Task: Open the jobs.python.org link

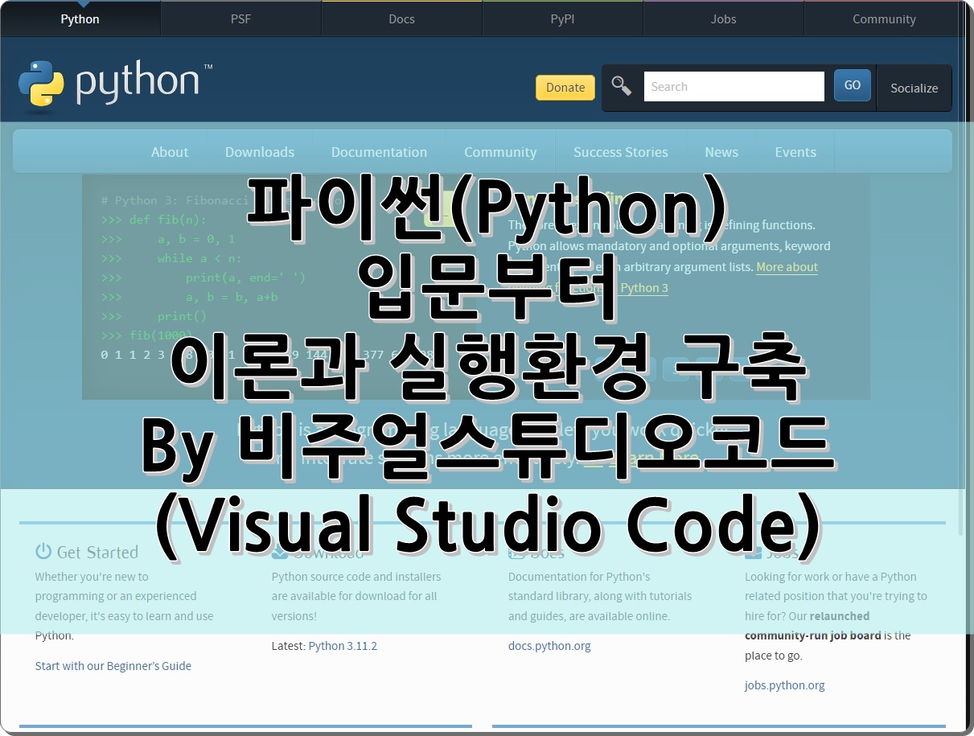Action: (x=784, y=685)
